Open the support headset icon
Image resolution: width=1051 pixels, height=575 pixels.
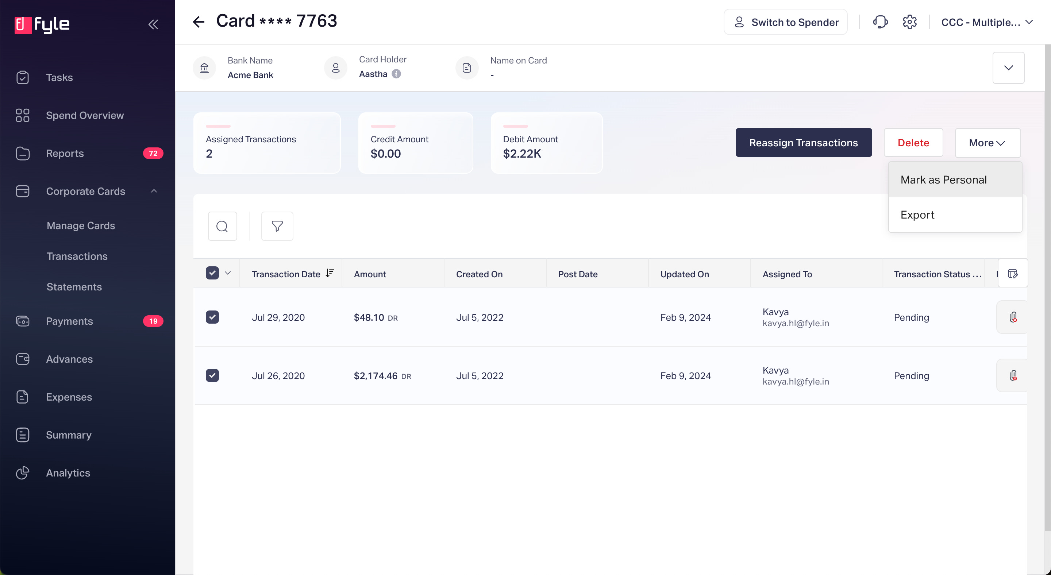880,22
